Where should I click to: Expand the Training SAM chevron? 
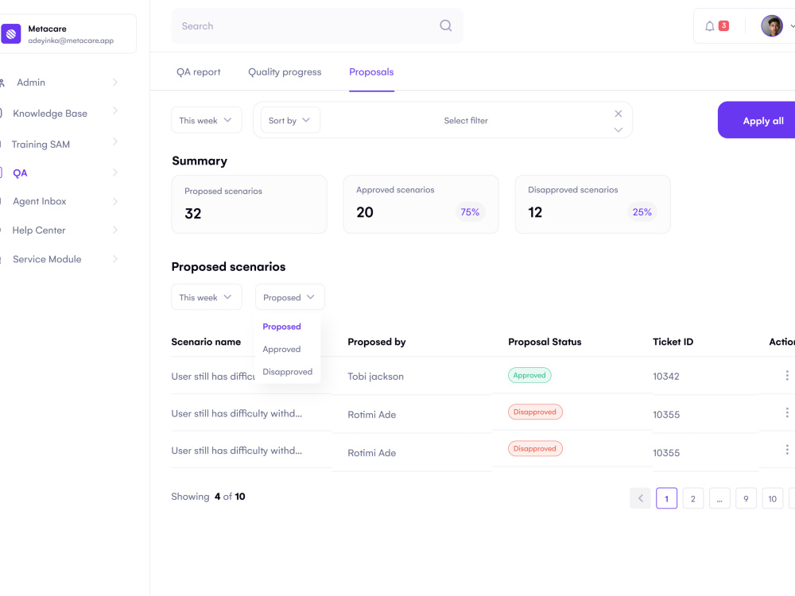[115, 141]
